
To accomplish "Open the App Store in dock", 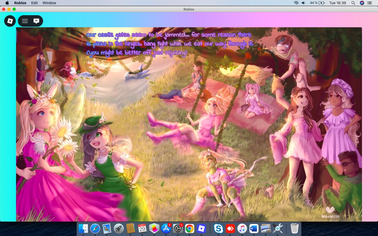I will [166, 229].
